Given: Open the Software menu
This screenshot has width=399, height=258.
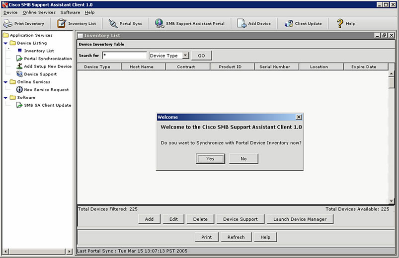Looking at the screenshot, I should [70, 12].
